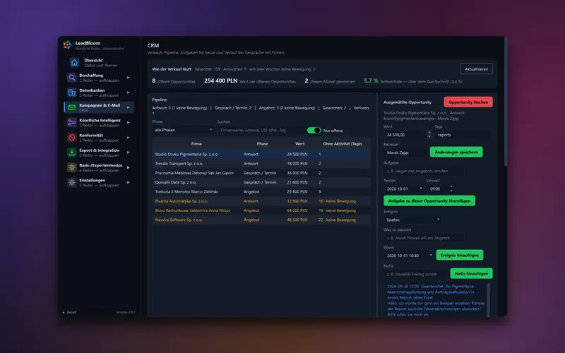This screenshot has width=565, height=353.
Task: Select row 'Biuro Rachunkowe Saldomira Anna Wrzos'
Action: (x=261, y=210)
